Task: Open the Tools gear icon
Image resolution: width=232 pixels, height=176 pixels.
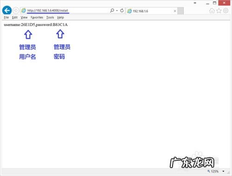Action: click(226, 11)
